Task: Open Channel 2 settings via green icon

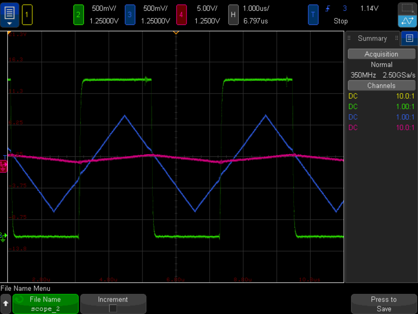Action: point(78,15)
